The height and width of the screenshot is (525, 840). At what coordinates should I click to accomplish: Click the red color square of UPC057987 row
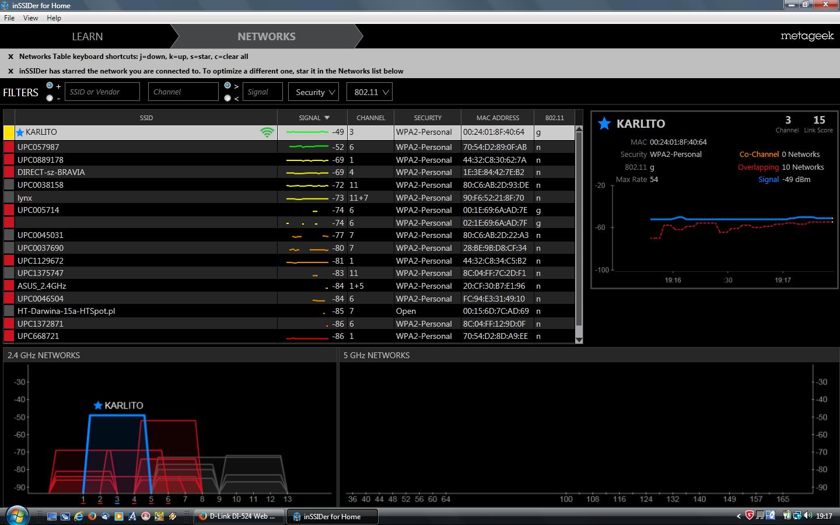coord(9,147)
